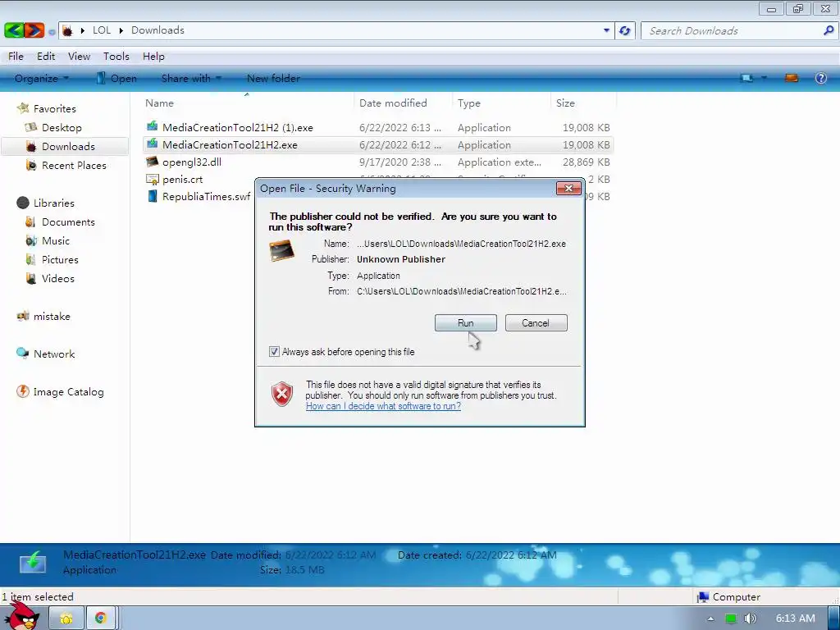Open the Help question mark icon
The width and height of the screenshot is (840, 630).
820,78
